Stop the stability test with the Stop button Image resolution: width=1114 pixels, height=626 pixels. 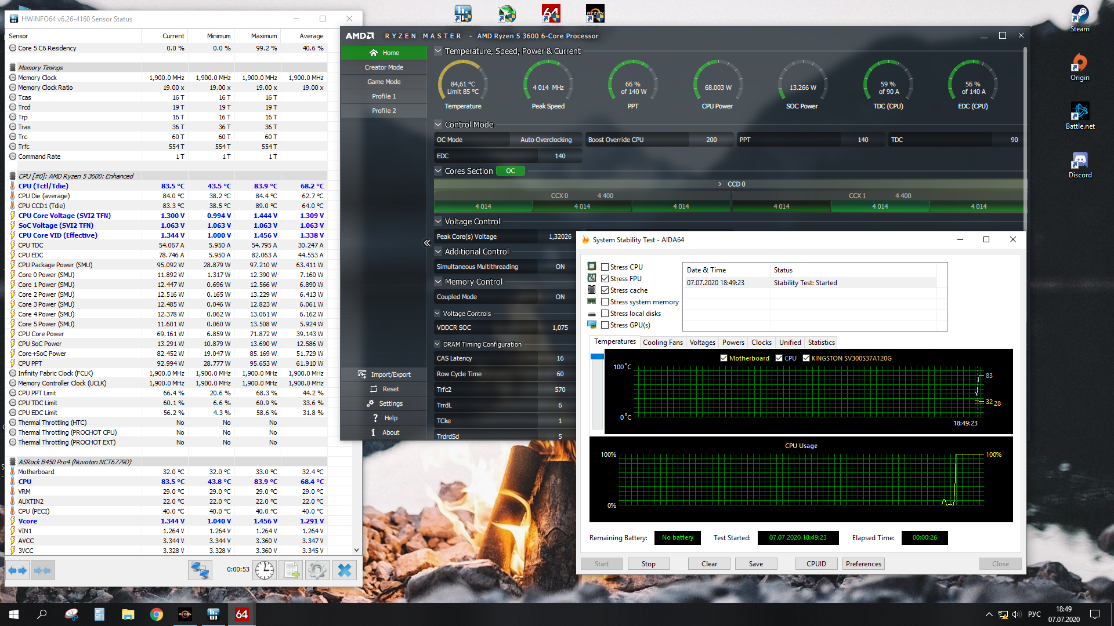648,564
